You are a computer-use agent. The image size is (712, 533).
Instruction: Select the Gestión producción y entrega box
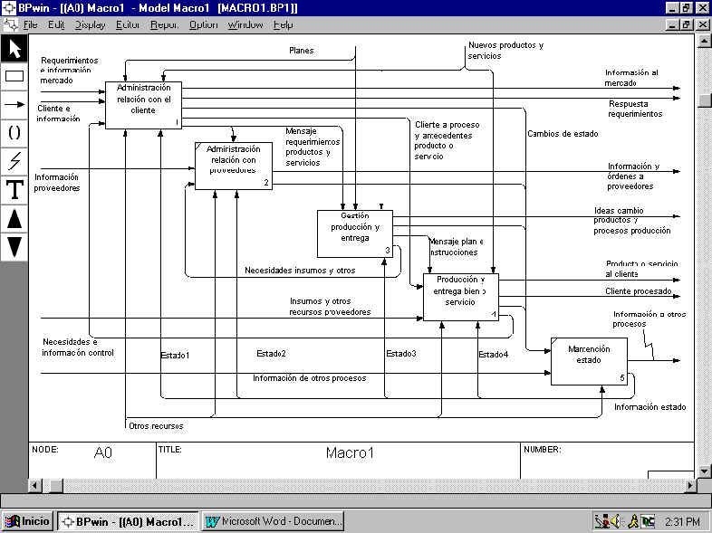pos(354,233)
